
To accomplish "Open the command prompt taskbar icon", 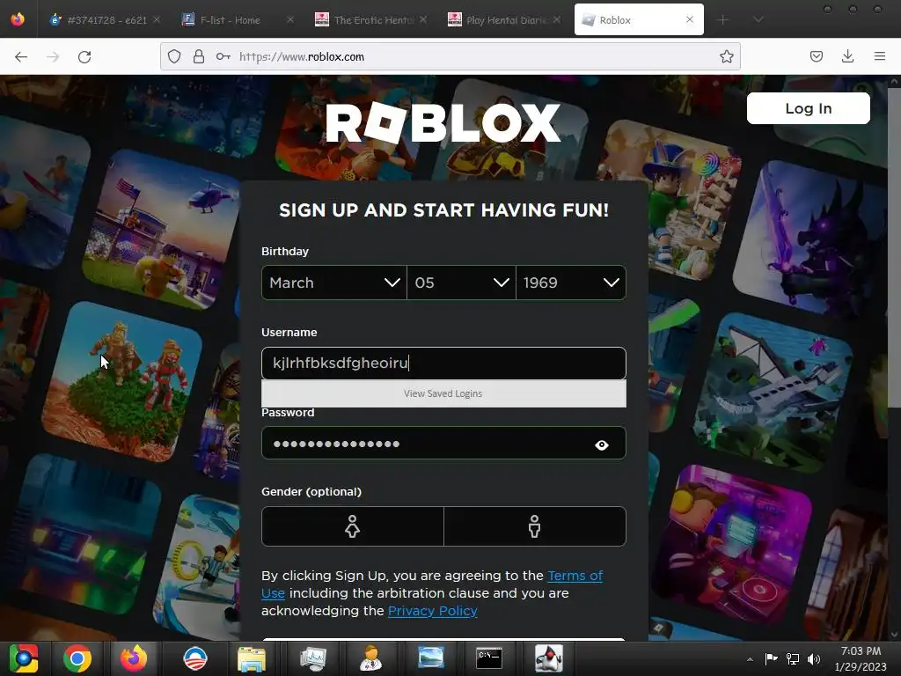I will pos(489,658).
